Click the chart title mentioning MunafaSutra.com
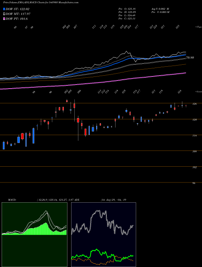 tap(41, 2)
